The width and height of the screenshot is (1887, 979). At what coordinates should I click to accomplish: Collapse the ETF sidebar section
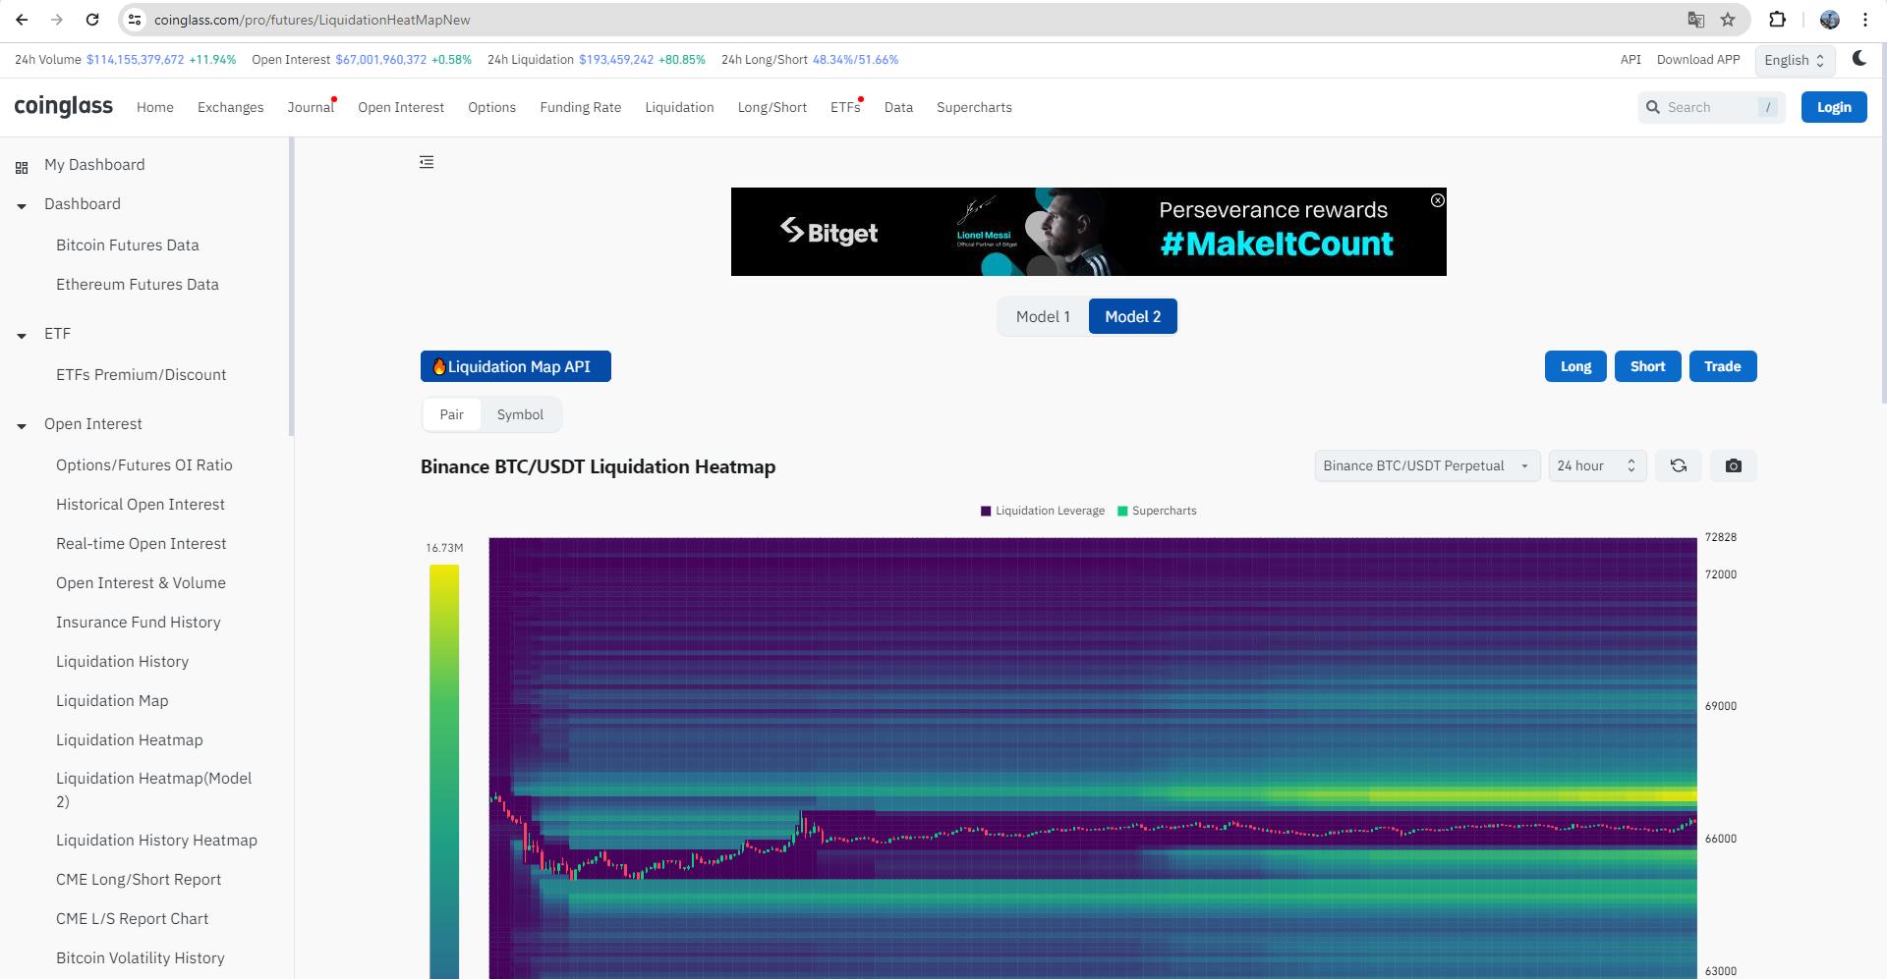pos(22,336)
